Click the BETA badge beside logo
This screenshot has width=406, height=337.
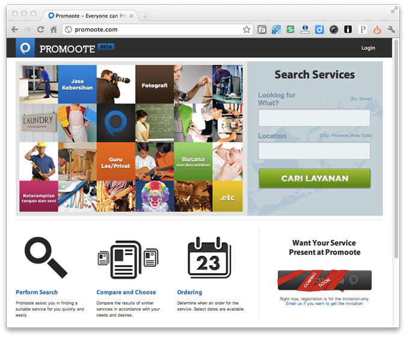tap(106, 46)
